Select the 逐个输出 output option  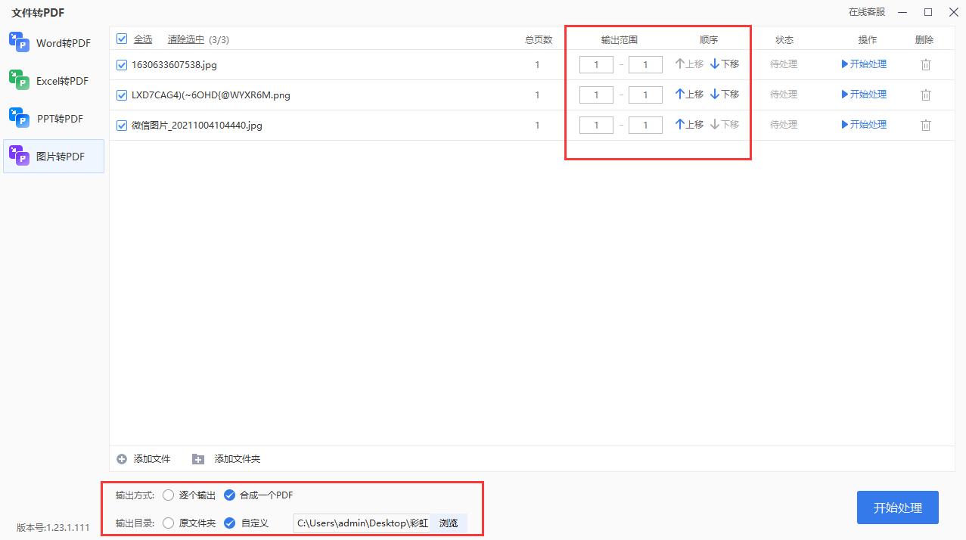(x=168, y=495)
